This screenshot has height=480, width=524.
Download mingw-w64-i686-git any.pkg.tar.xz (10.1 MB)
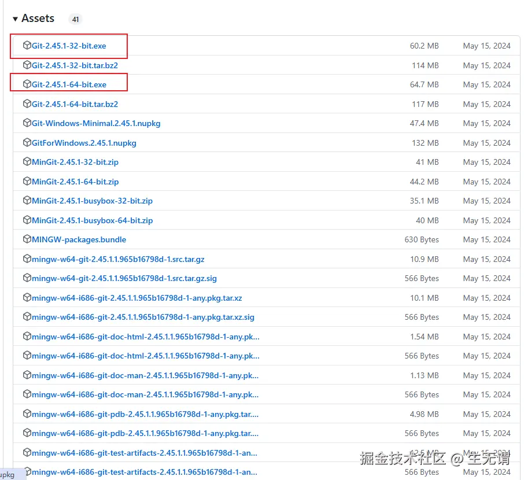coord(136,298)
